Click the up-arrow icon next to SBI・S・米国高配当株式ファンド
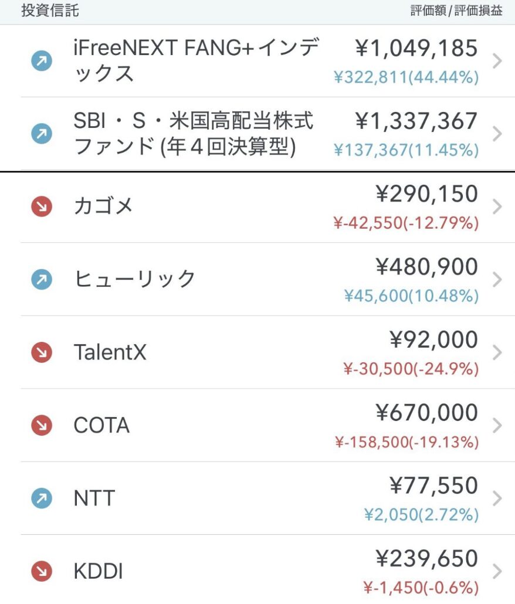Image resolution: width=515 pixels, height=604 pixels. click(41, 134)
